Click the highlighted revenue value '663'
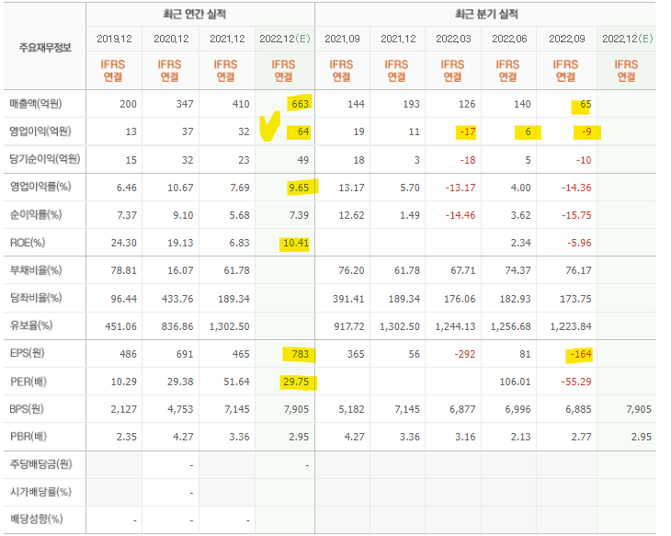 (x=300, y=104)
